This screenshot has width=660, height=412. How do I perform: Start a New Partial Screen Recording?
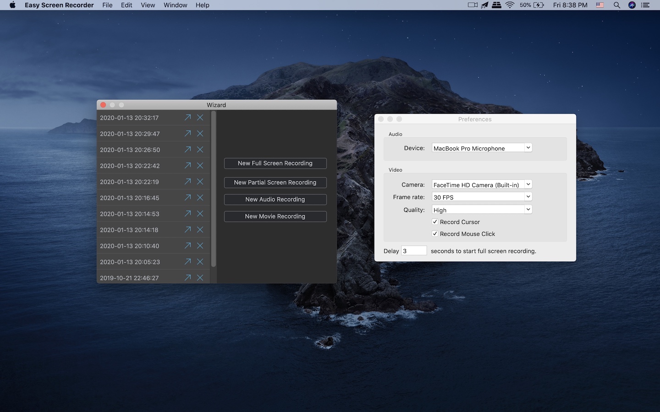pos(275,183)
